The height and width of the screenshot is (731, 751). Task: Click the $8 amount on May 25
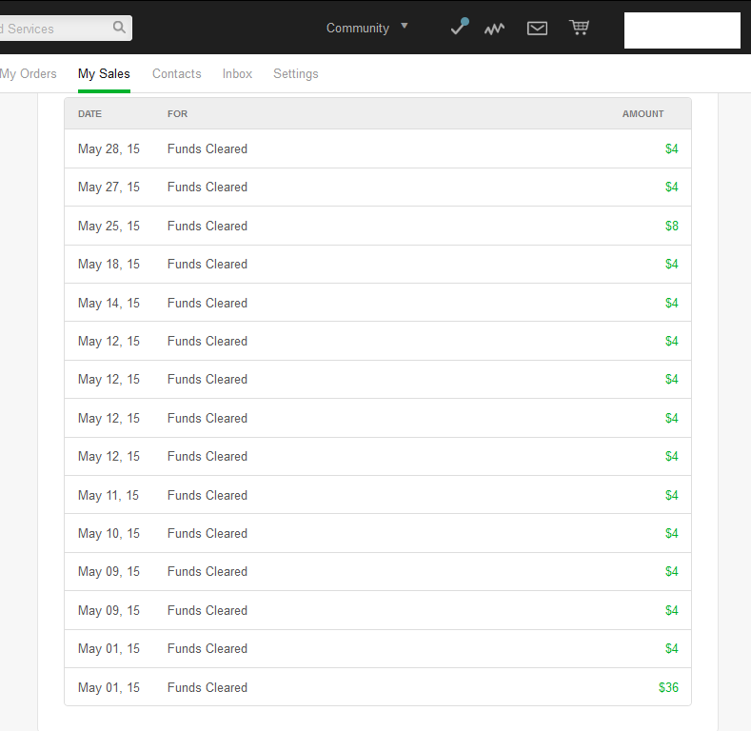[x=671, y=226]
